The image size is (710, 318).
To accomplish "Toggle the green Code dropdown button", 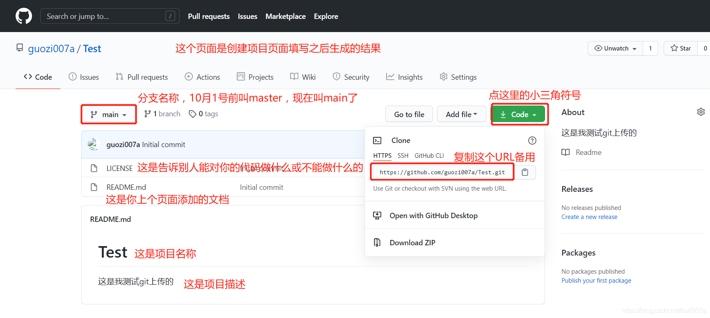I will click(518, 114).
